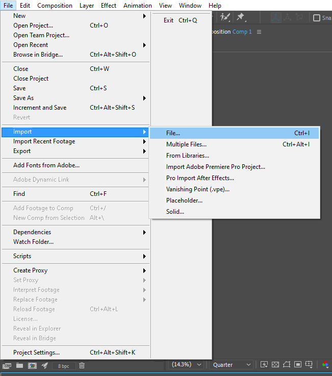Toggle Region of Interest
This screenshot has width=332, height=376.
pos(298,365)
